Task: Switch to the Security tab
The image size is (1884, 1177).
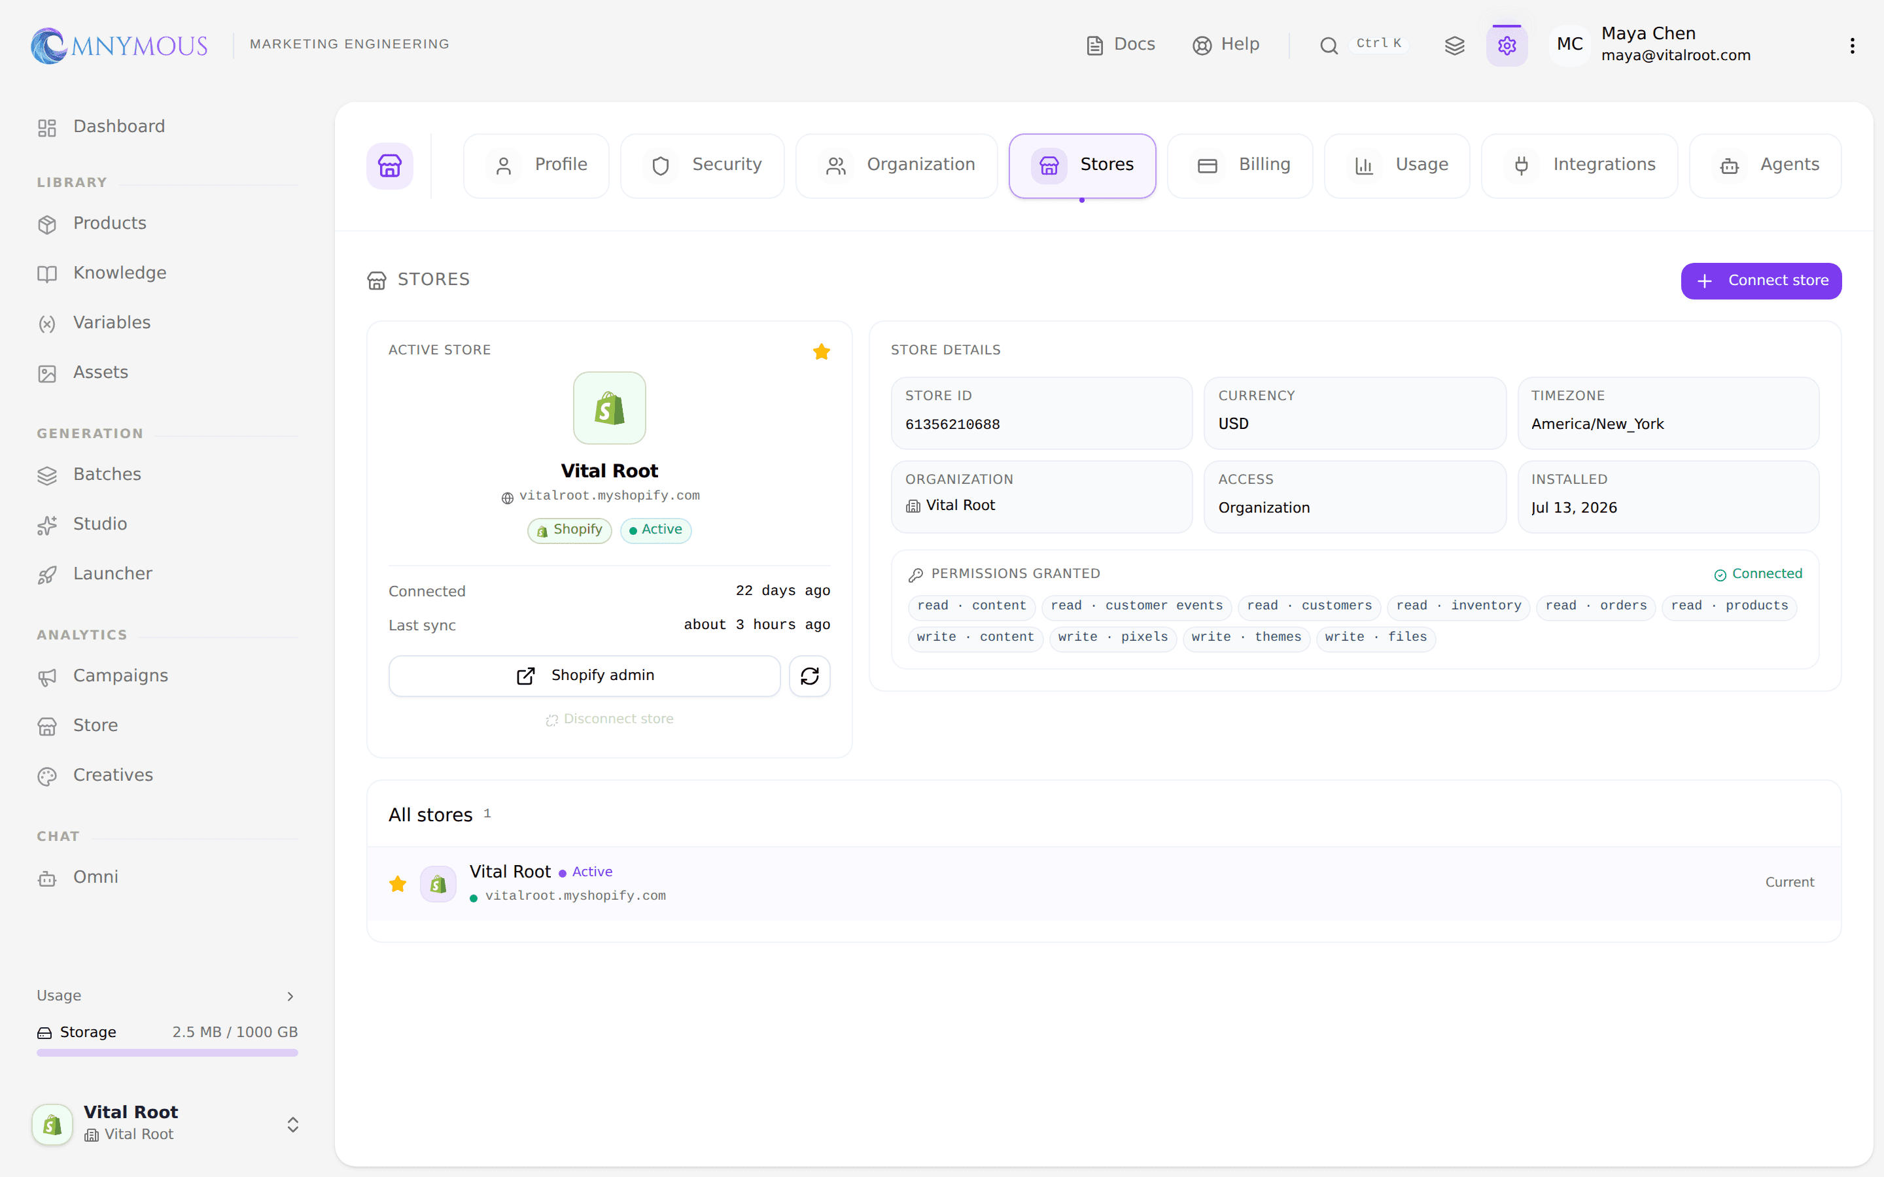Action: (702, 166)
